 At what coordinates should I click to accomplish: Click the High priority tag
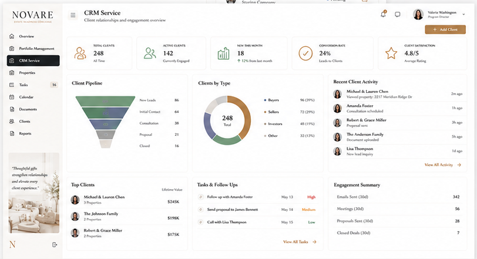pos(311,197)
